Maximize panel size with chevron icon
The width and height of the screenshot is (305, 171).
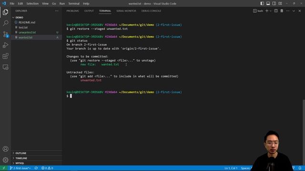click(x=294, y=11)
